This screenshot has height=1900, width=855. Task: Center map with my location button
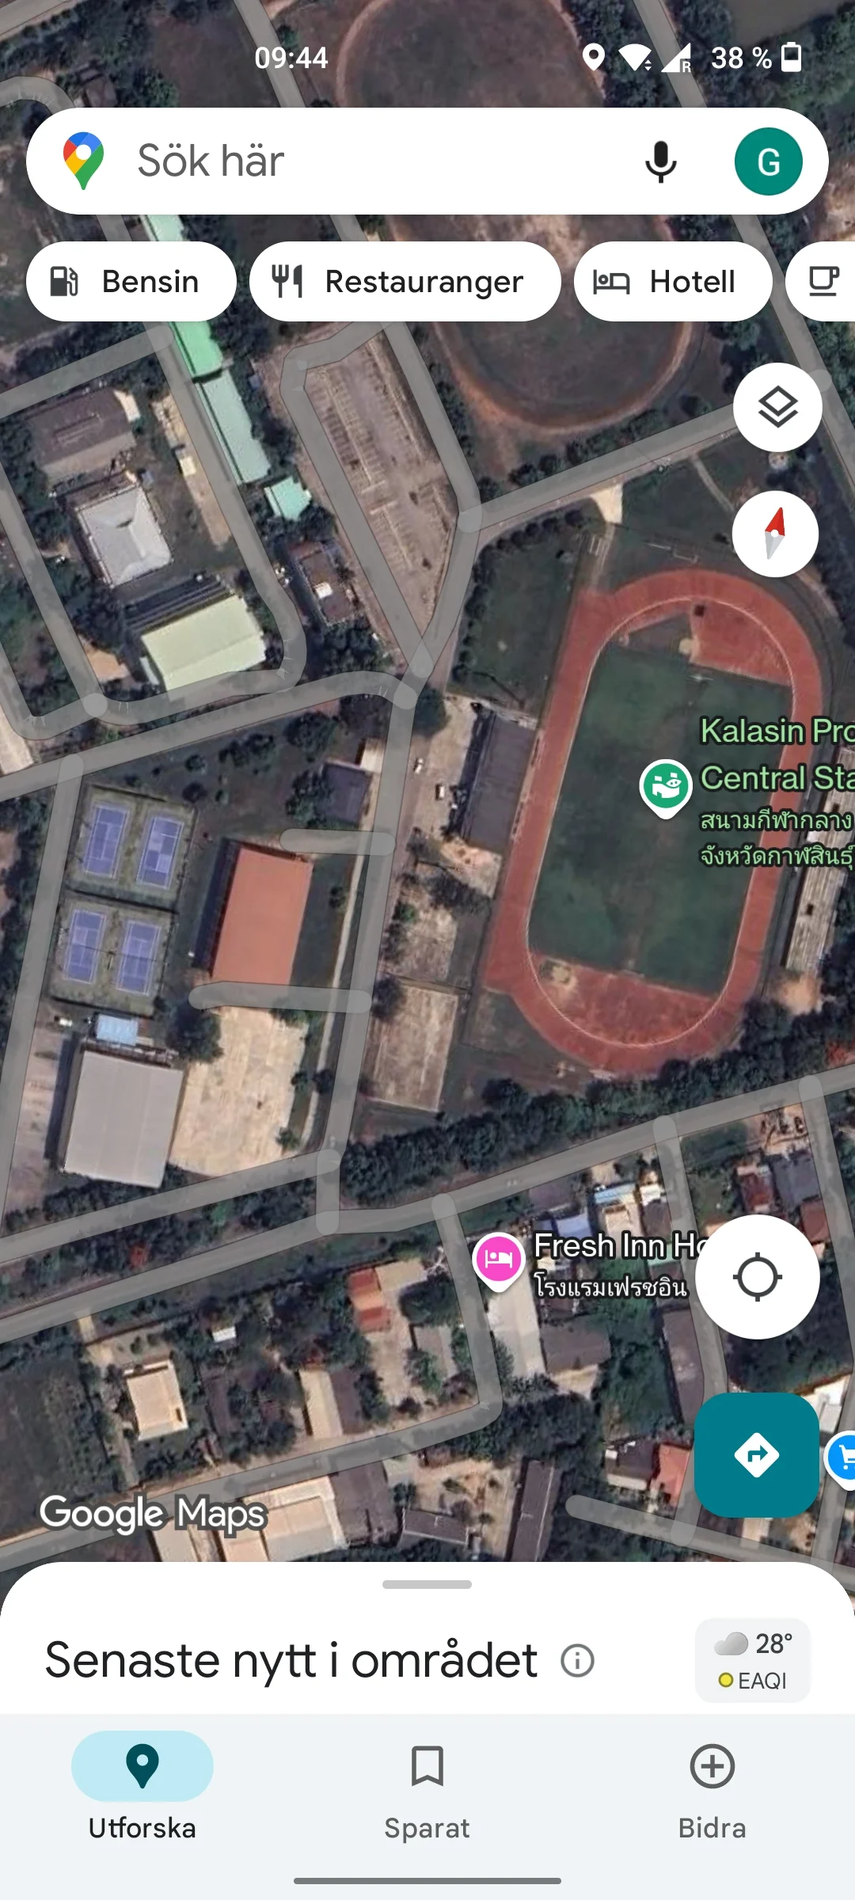pyautogui.click(x=758, y=1277)
